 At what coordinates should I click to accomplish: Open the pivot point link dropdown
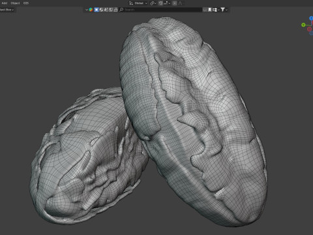153,3
